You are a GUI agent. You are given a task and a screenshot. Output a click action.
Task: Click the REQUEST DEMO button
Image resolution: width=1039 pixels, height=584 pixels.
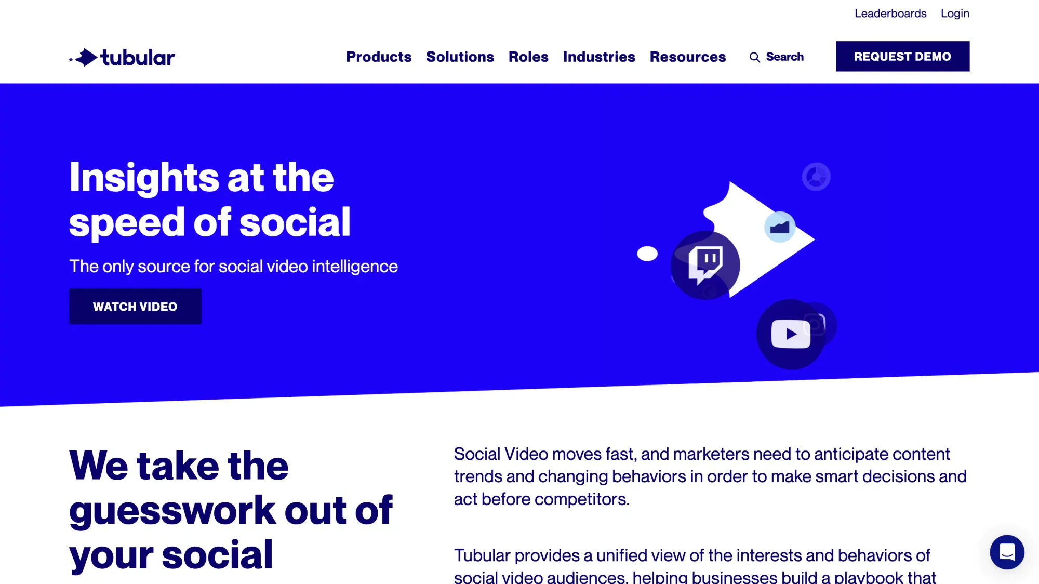(902, 57)
